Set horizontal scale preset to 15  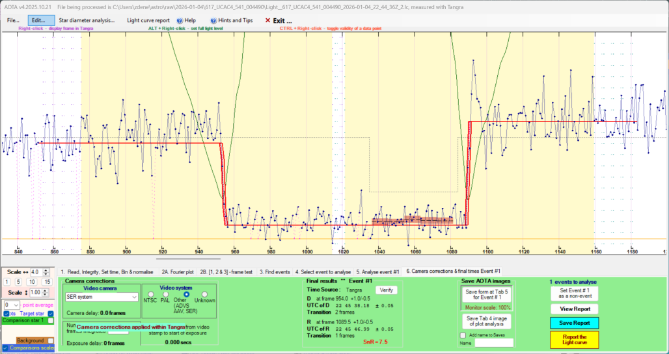47,281
